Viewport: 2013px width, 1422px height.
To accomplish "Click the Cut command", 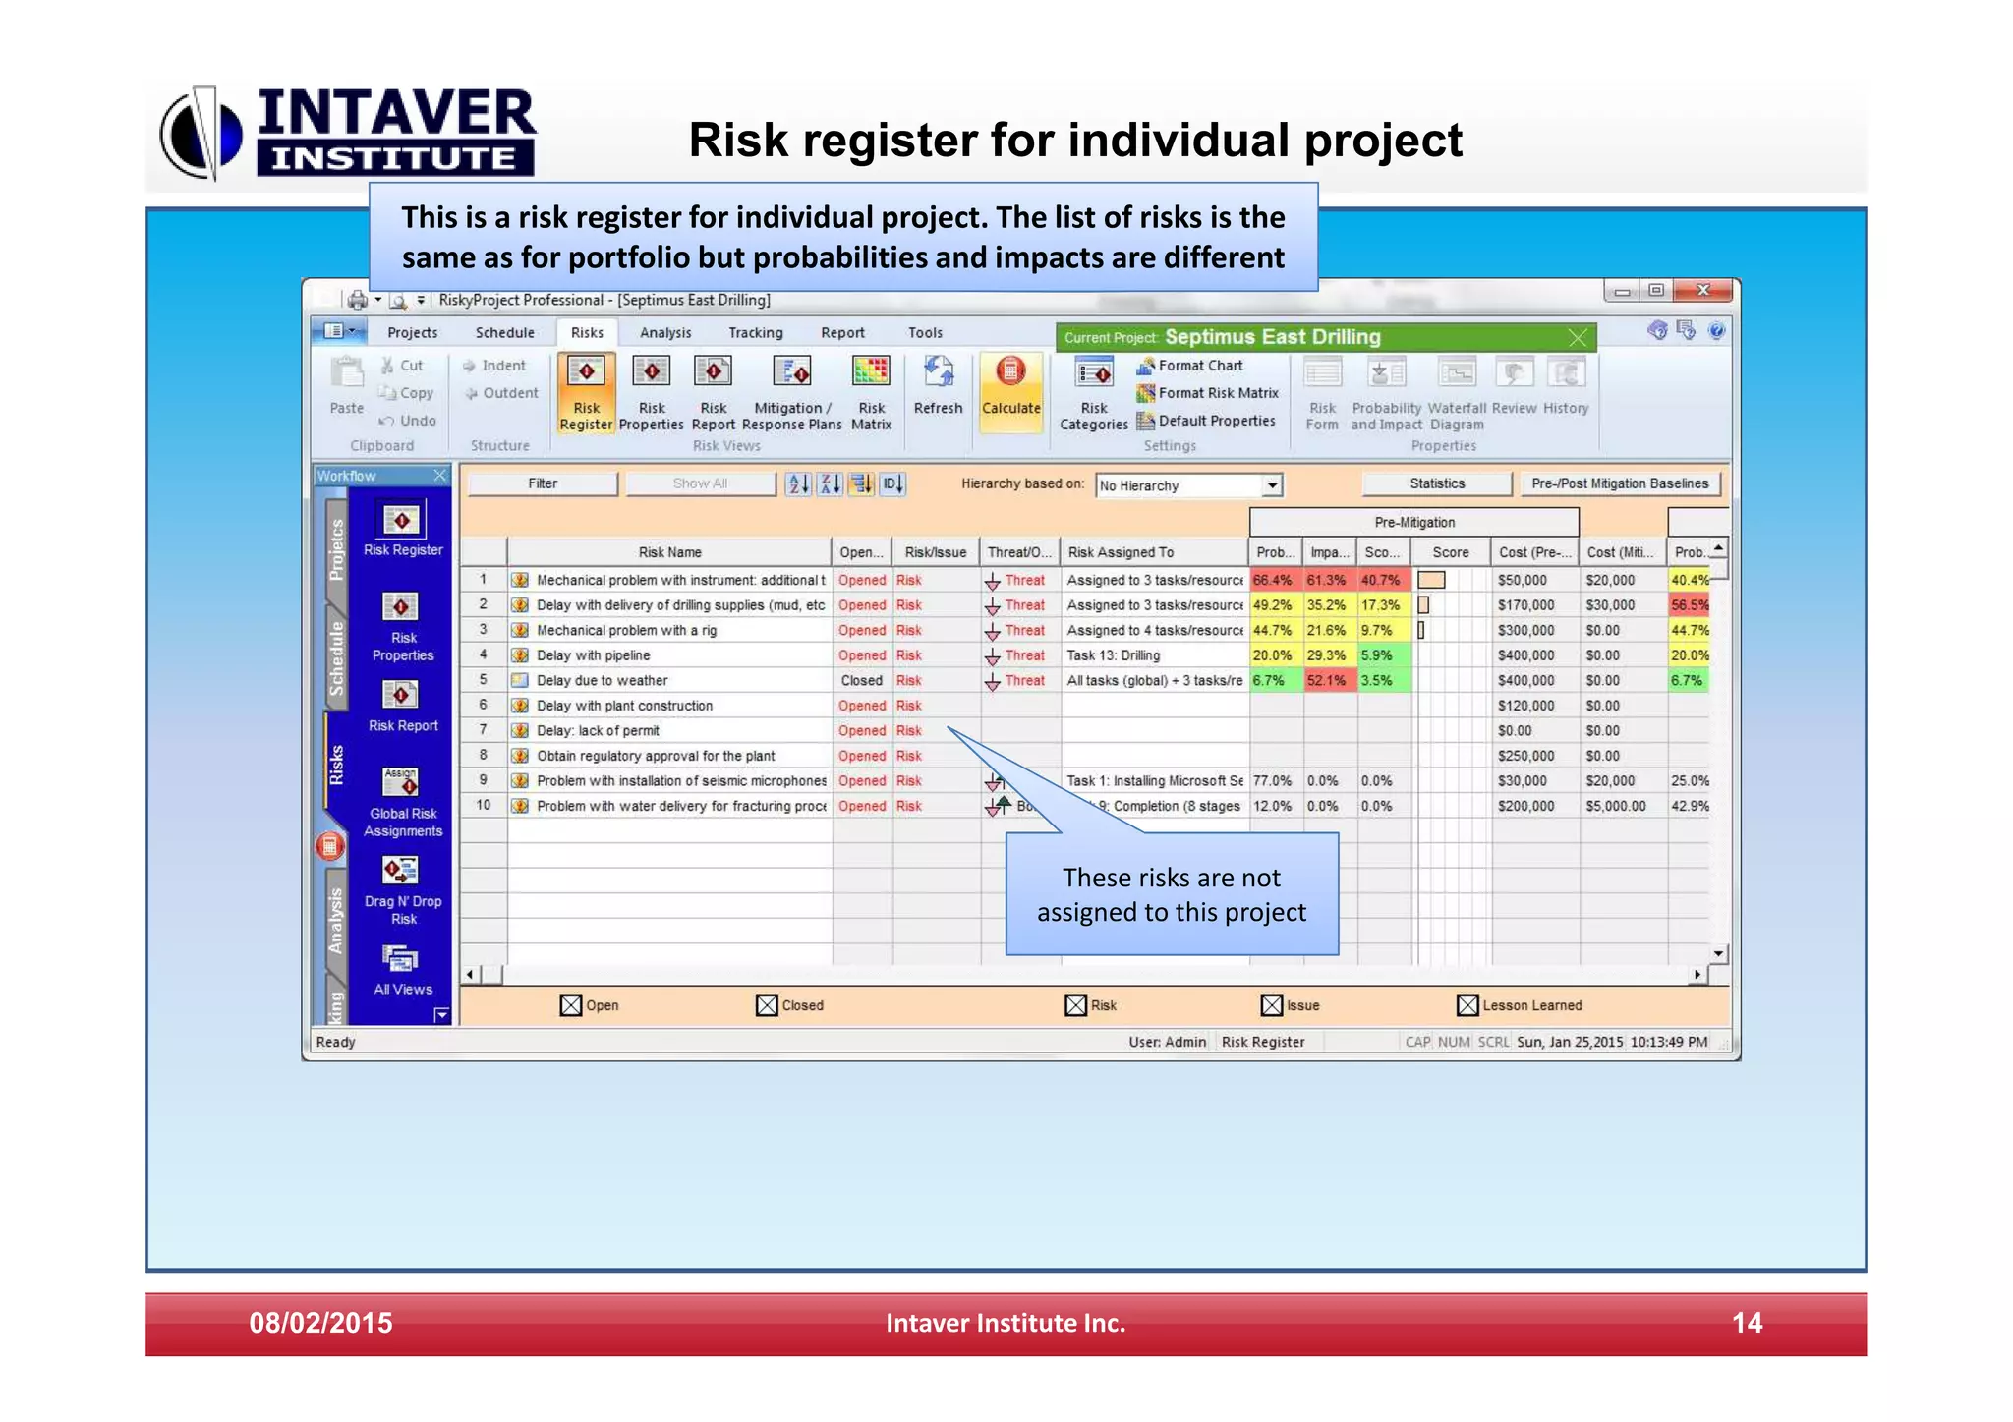I will (402, 366).
